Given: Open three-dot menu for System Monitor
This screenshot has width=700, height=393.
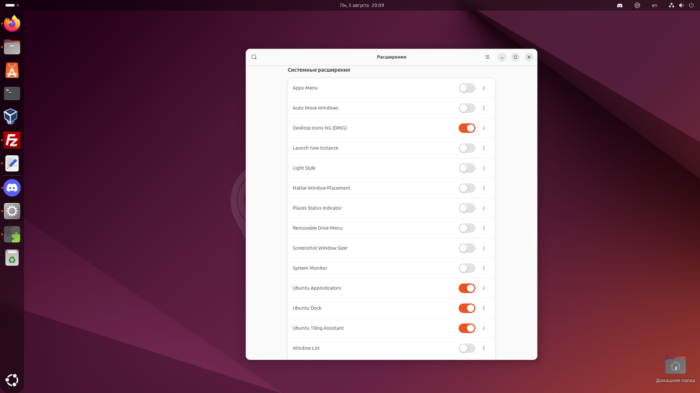Looking at the screenshot, I should (484, 269).
